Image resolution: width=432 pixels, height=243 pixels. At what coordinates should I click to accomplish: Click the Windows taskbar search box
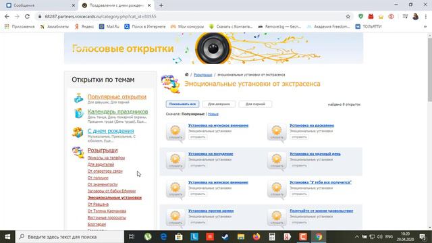(x=70, y=237)
